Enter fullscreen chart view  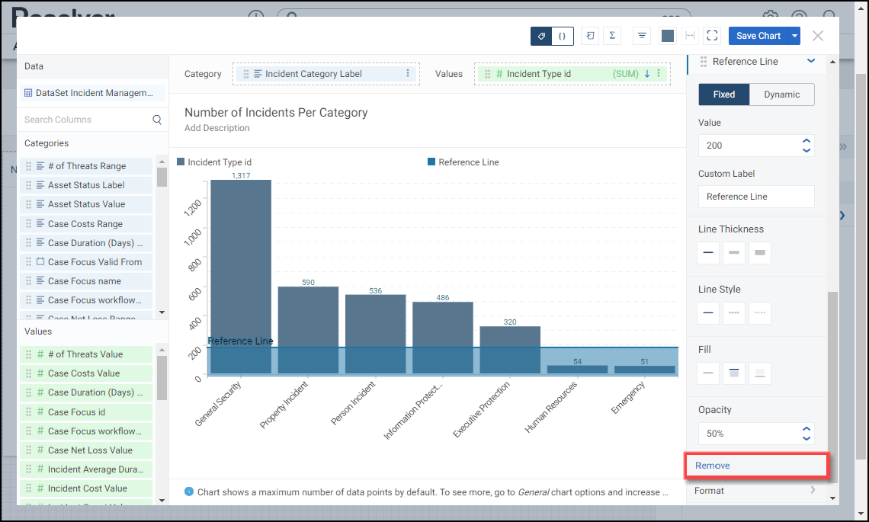point(712,36)
